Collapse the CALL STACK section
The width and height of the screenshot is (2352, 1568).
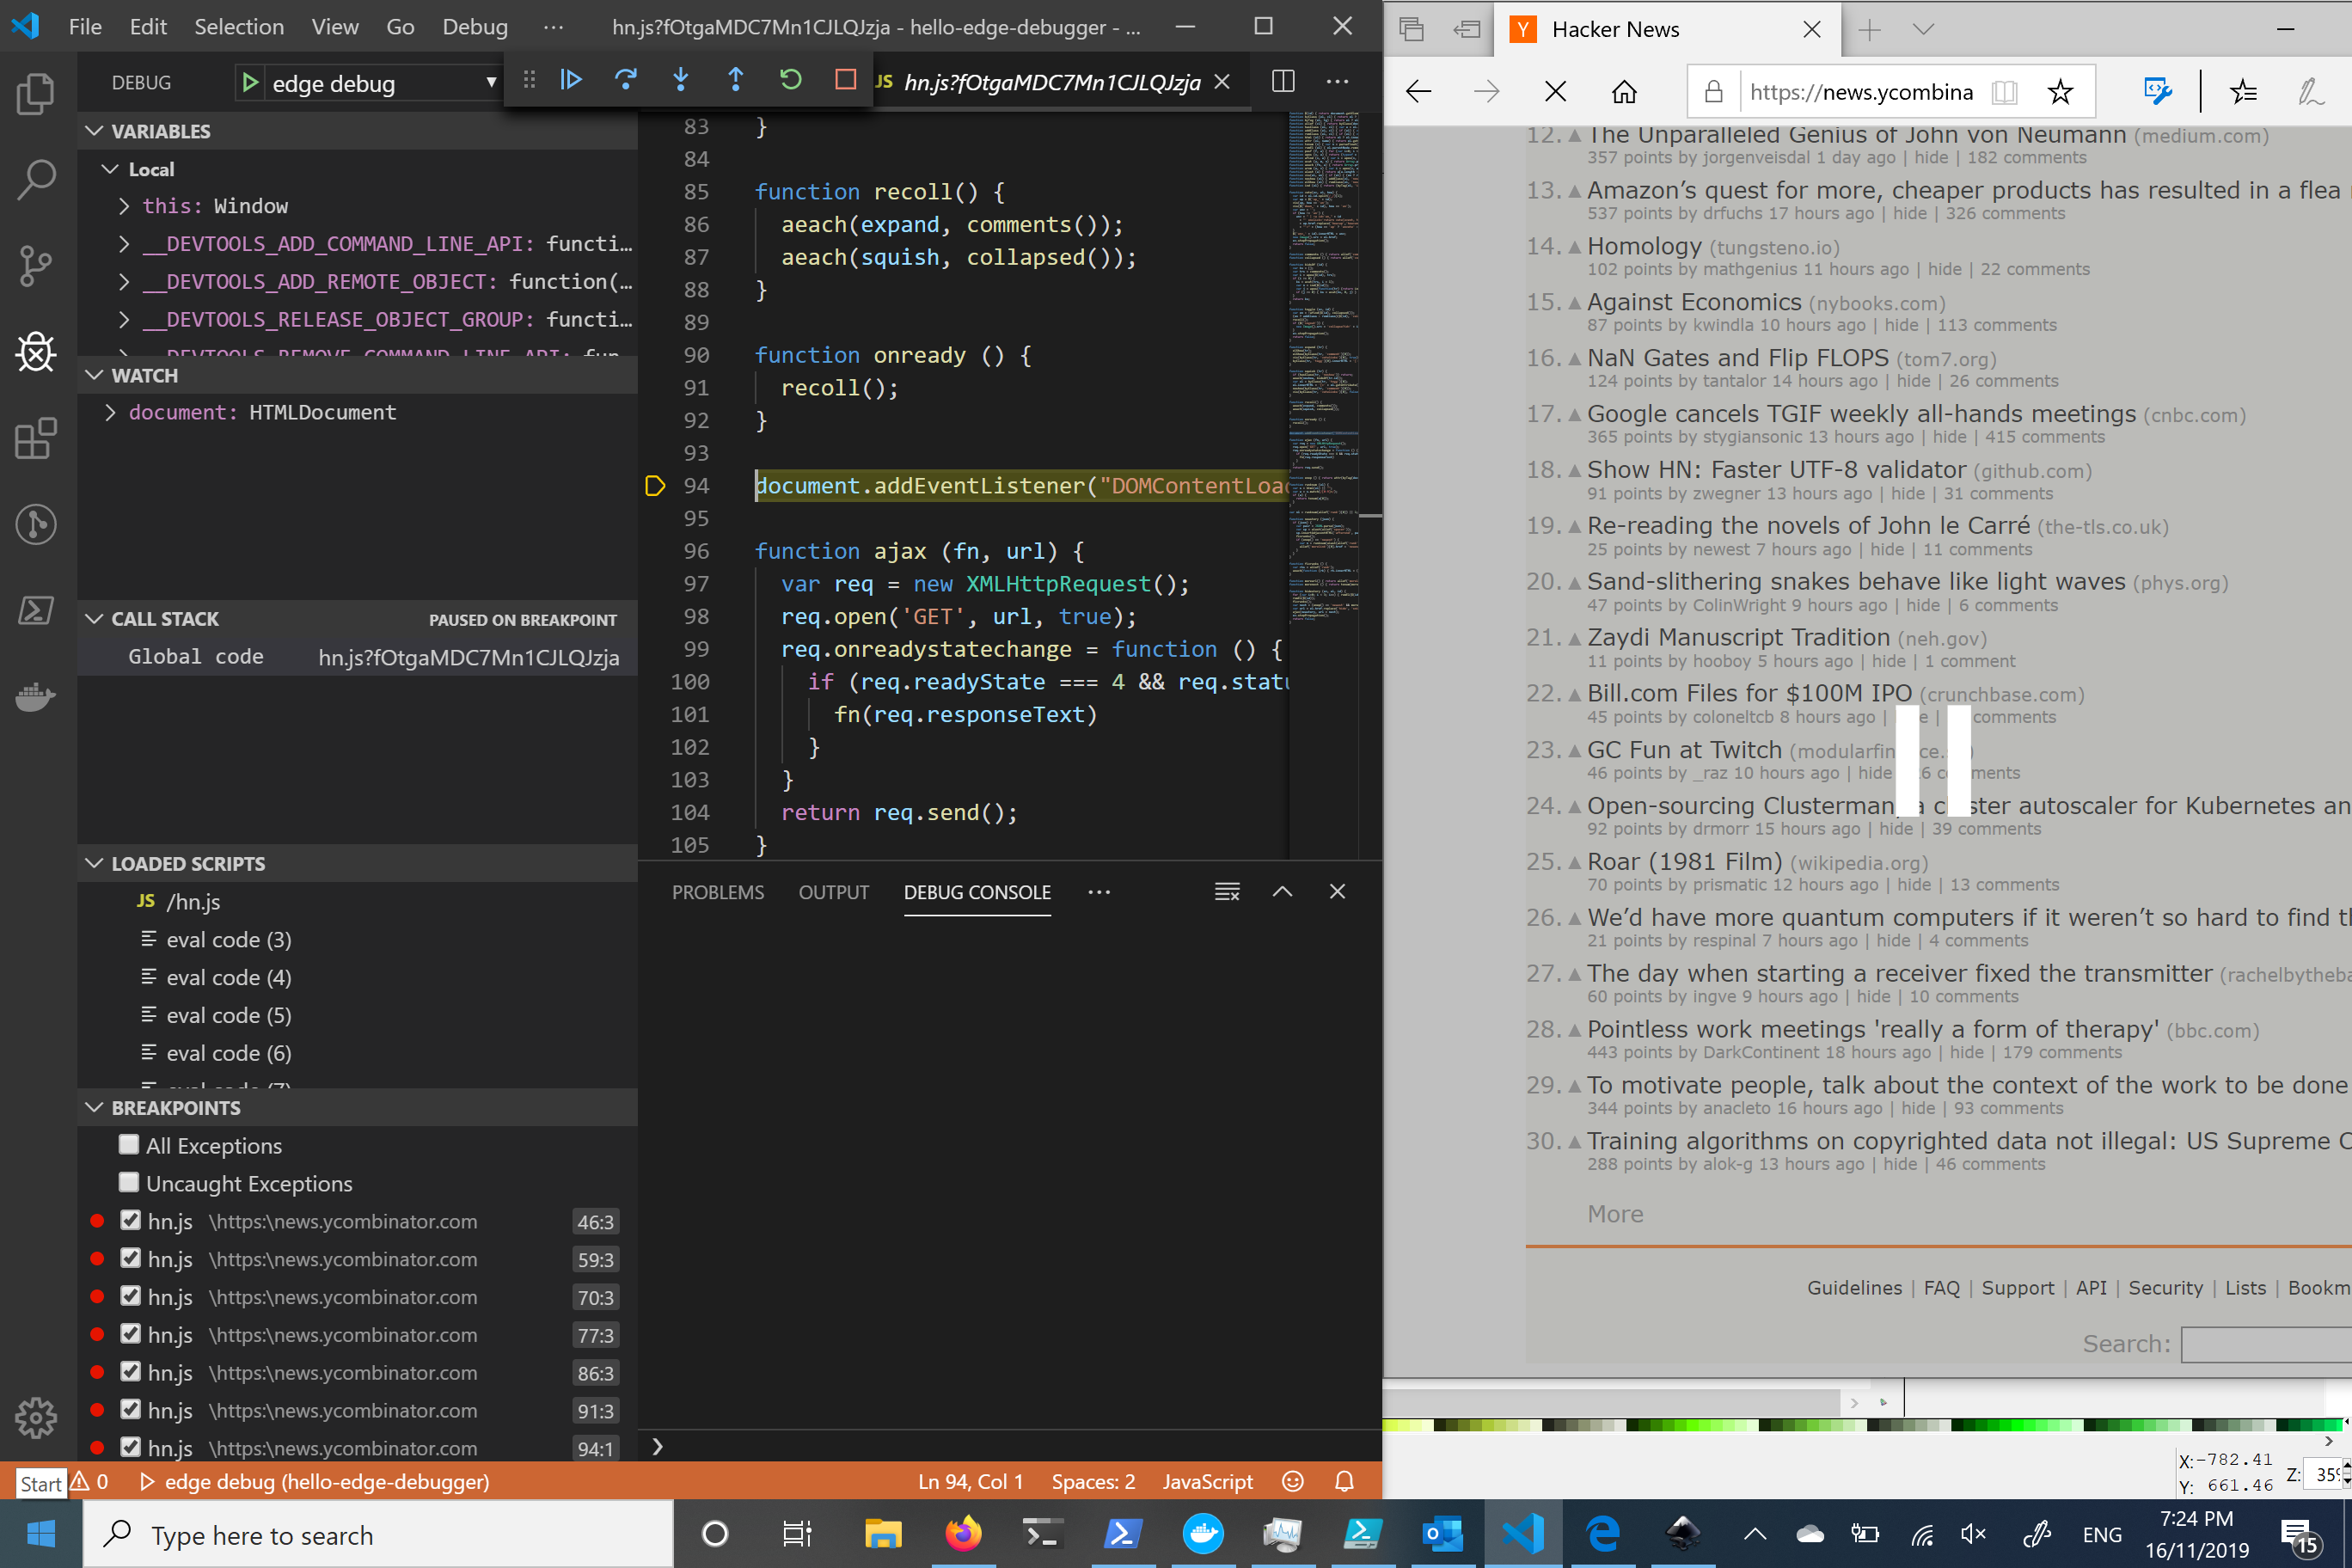[x=358, y=619]
